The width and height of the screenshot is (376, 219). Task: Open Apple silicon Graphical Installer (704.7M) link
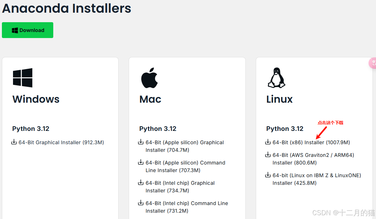[x=185, y=146]
